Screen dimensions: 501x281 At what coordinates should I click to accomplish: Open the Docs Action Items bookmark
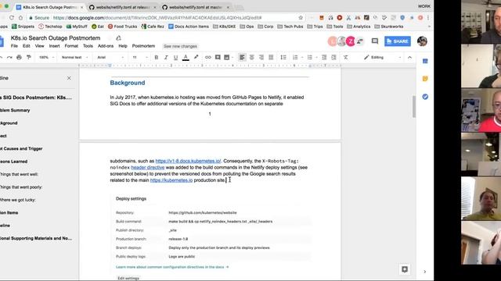(x=189, y=27)
